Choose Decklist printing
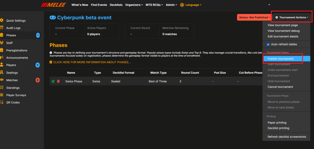 coord(278,128)
